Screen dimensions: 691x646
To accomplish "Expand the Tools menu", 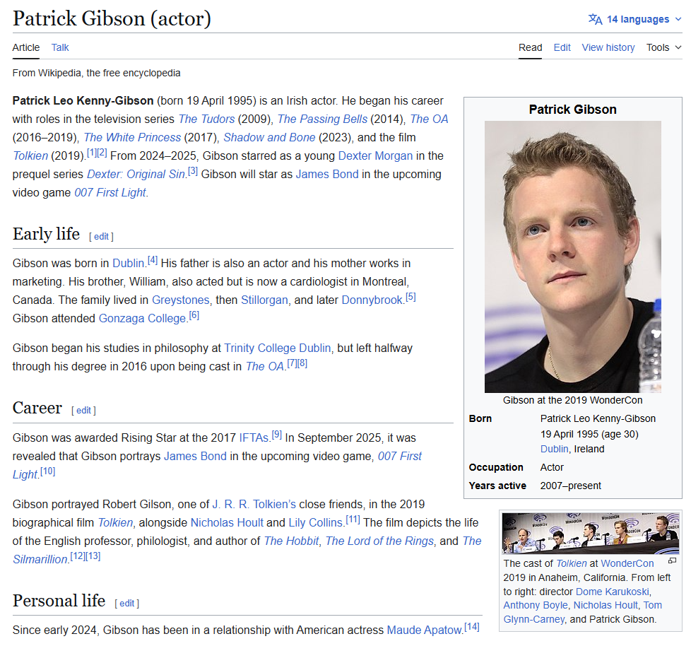I will 663,47.
